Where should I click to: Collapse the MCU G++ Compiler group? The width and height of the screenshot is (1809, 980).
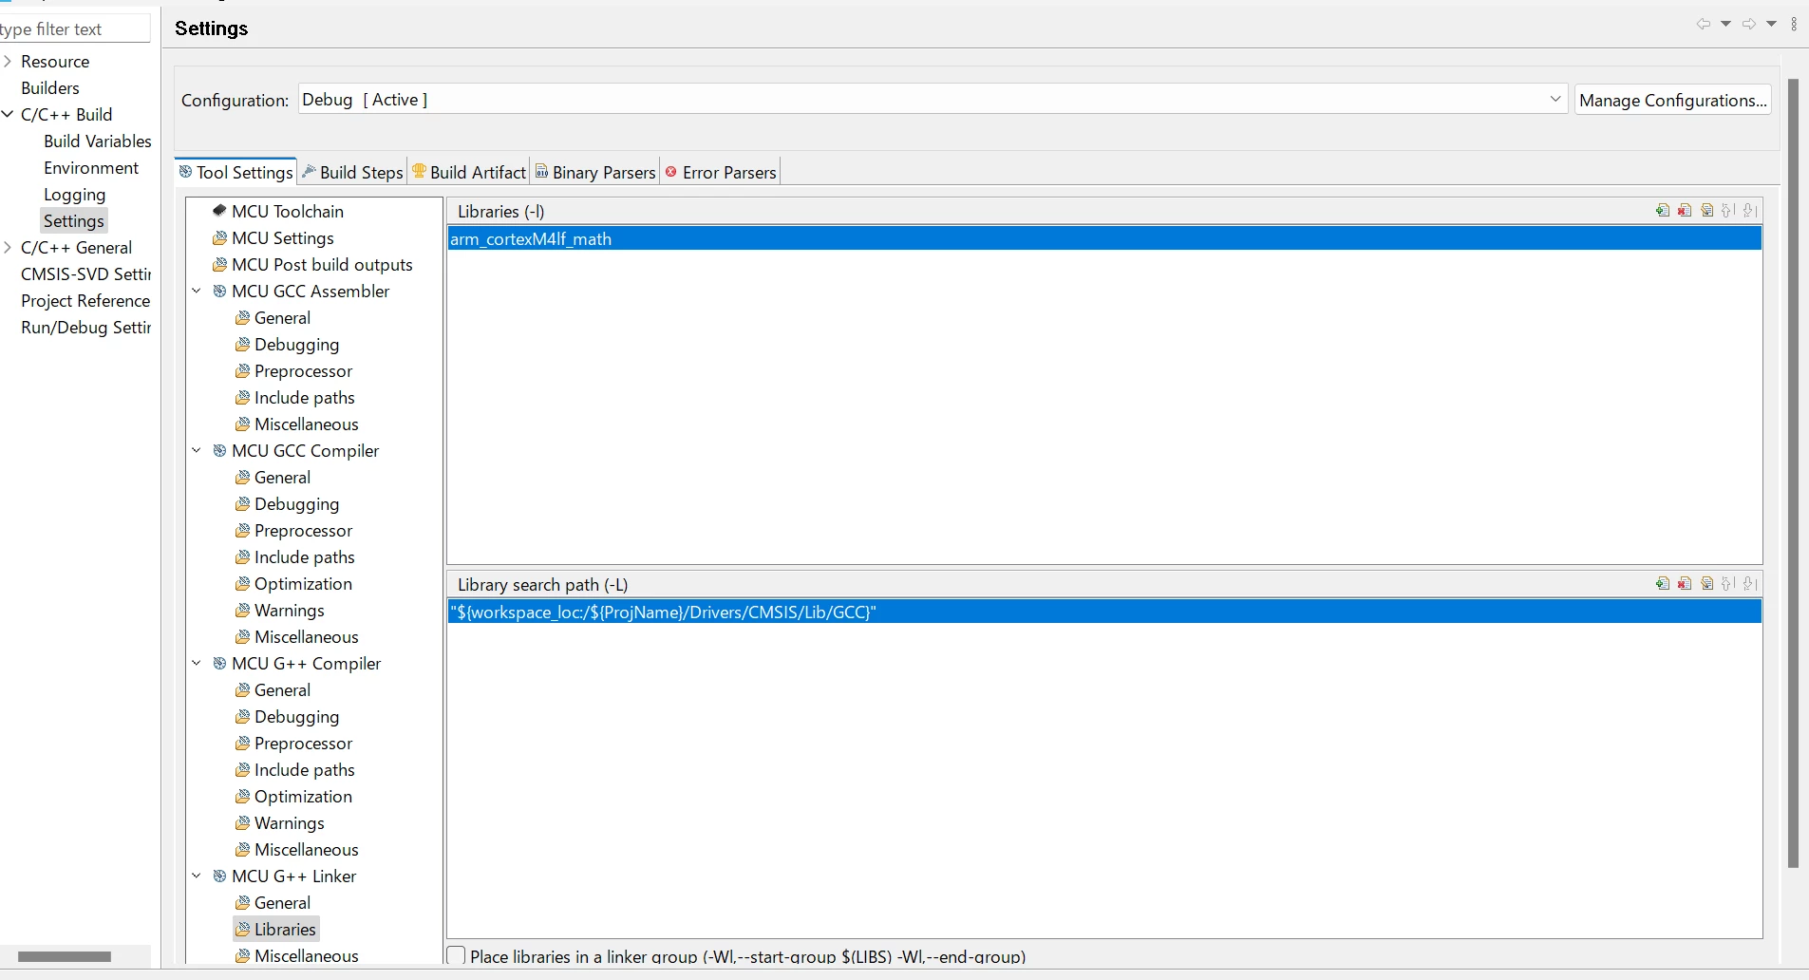[x=198, y=664]
